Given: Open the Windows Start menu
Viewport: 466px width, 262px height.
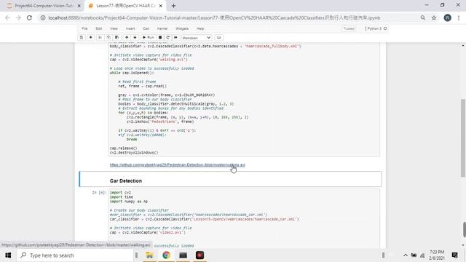Looking at the screenshot, I should [8, 255].
